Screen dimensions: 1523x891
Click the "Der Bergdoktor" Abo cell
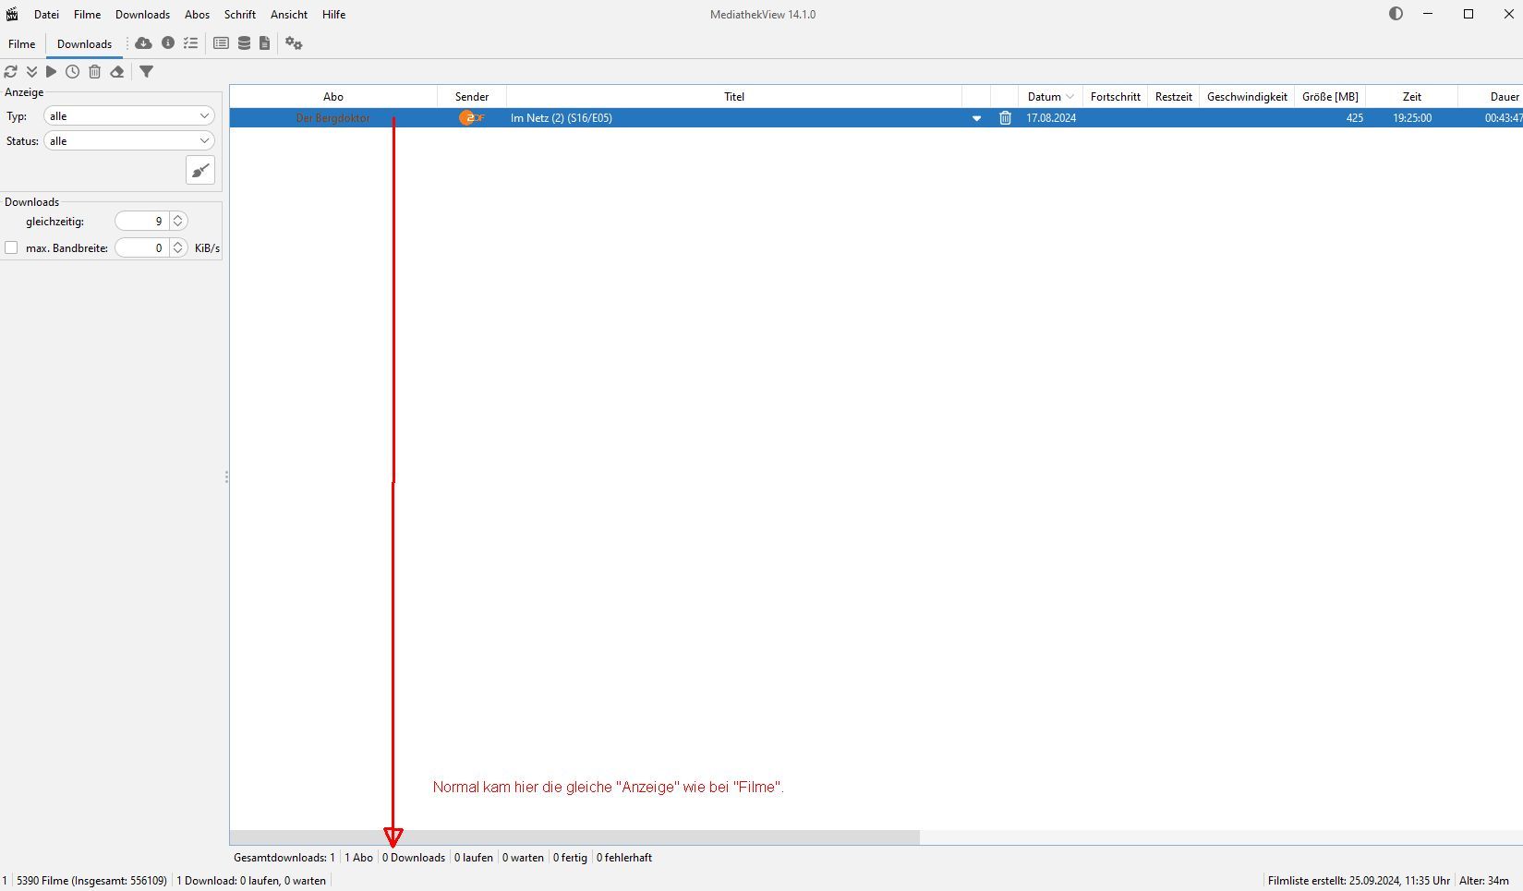(x=333, y=118)
